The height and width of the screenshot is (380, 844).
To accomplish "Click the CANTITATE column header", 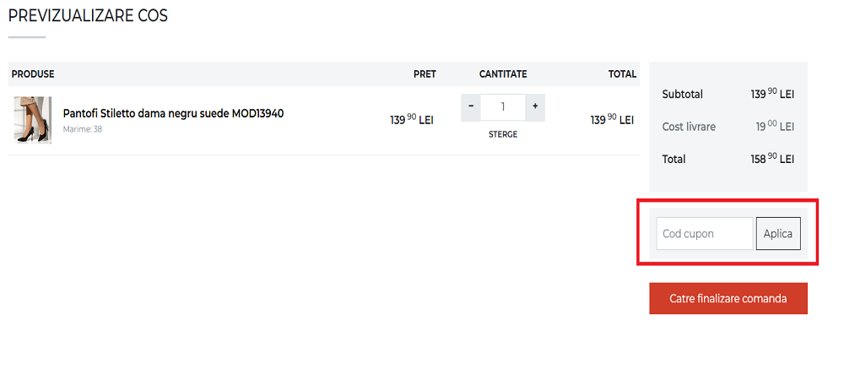I will click(503, 74).
